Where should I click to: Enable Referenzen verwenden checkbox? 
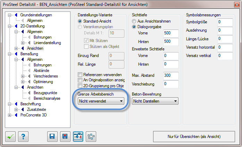(x=80, y=75)
